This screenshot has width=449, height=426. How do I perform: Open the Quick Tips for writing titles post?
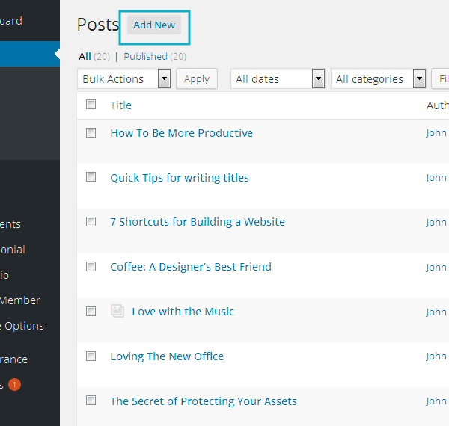180,178
